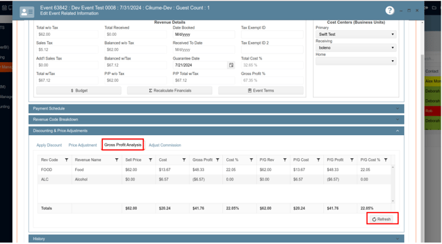Click the Received To Date field
This screenshot has width=442, height=244.
click(x=204, y=50)
